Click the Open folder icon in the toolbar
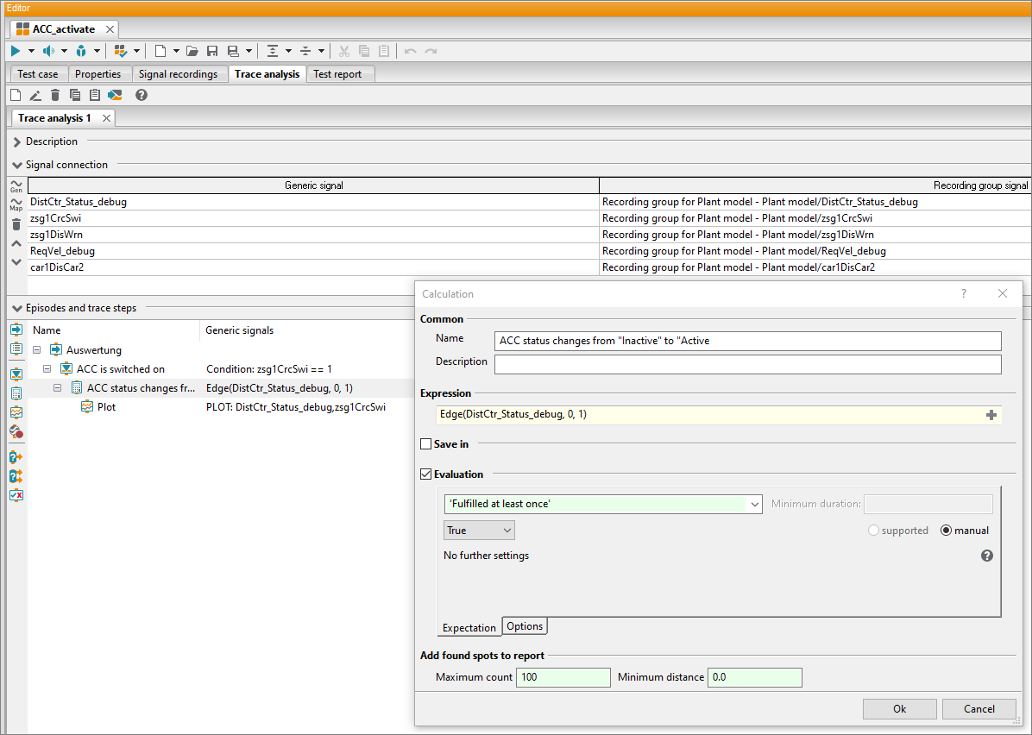 (192, 51)
